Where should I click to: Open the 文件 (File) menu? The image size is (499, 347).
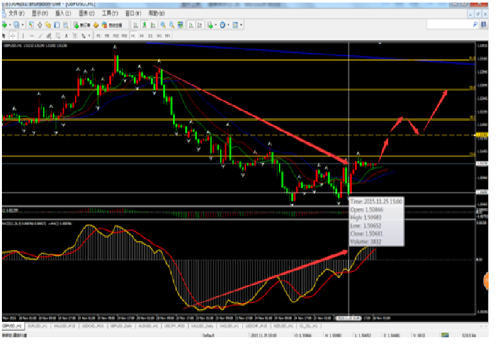coord(16,14)
